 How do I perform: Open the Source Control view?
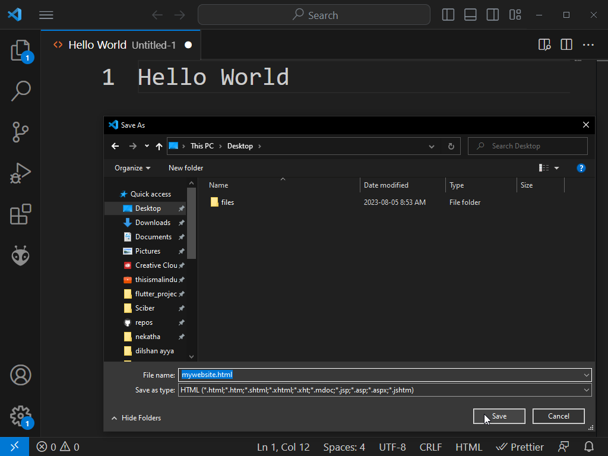point(21,132)
